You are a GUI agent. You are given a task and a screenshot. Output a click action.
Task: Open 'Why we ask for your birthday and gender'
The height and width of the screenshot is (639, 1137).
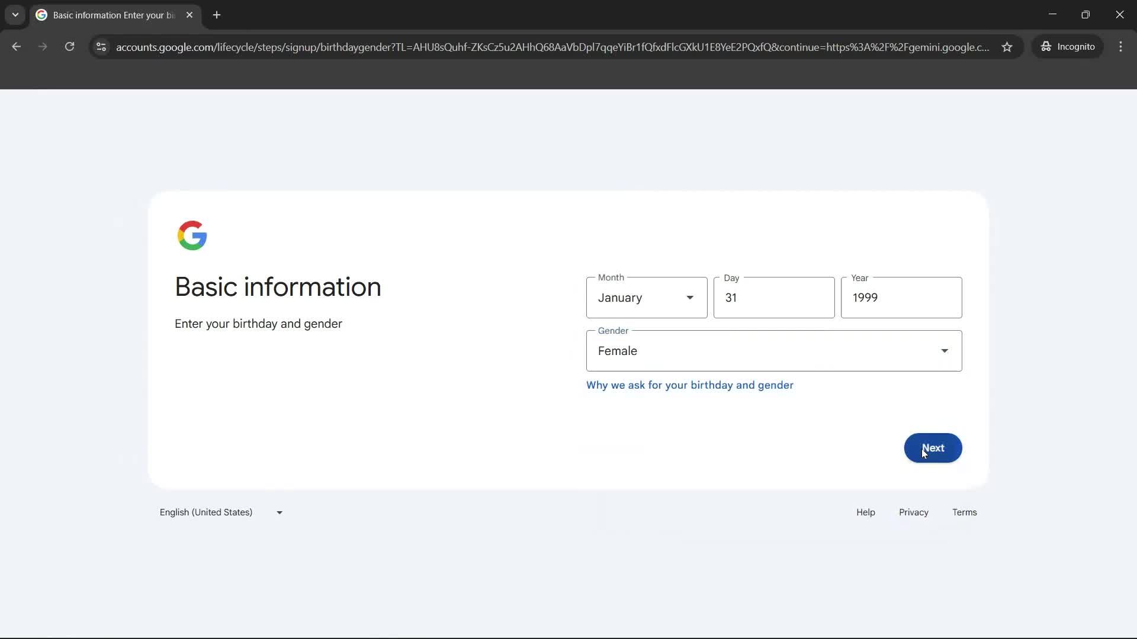click(x=690, y=385)
